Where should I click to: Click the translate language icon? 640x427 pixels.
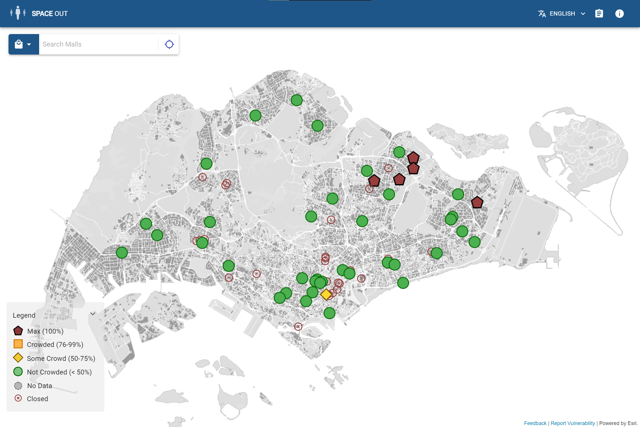click(x=542, y=13)
